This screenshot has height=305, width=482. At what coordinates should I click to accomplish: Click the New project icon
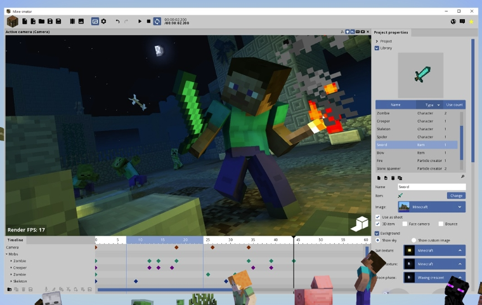[25, 22]
